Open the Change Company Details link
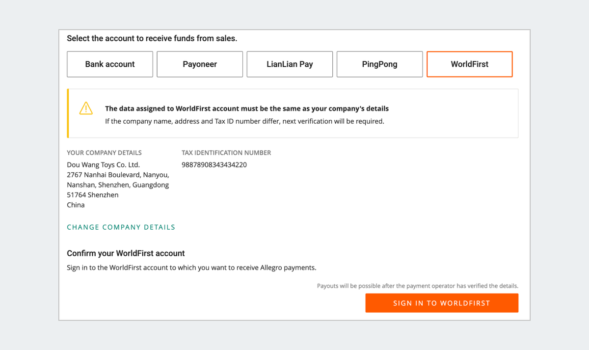The image size is (589, 350). click(121, 227)
